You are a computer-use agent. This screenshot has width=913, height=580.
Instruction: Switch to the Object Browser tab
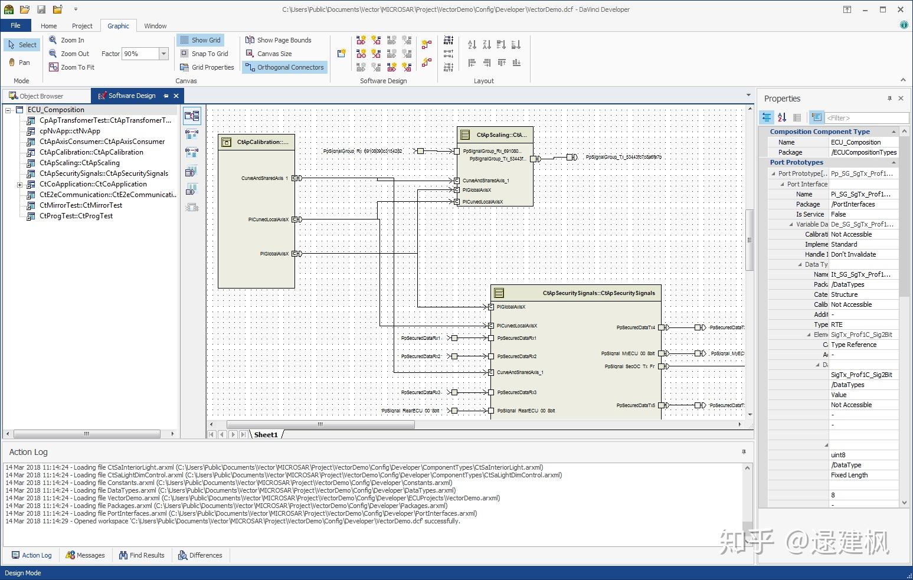pos(41,96)
